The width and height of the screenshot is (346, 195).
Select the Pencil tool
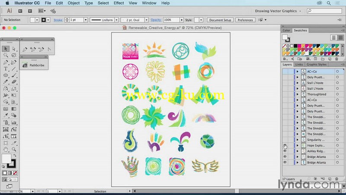(6, 82)
